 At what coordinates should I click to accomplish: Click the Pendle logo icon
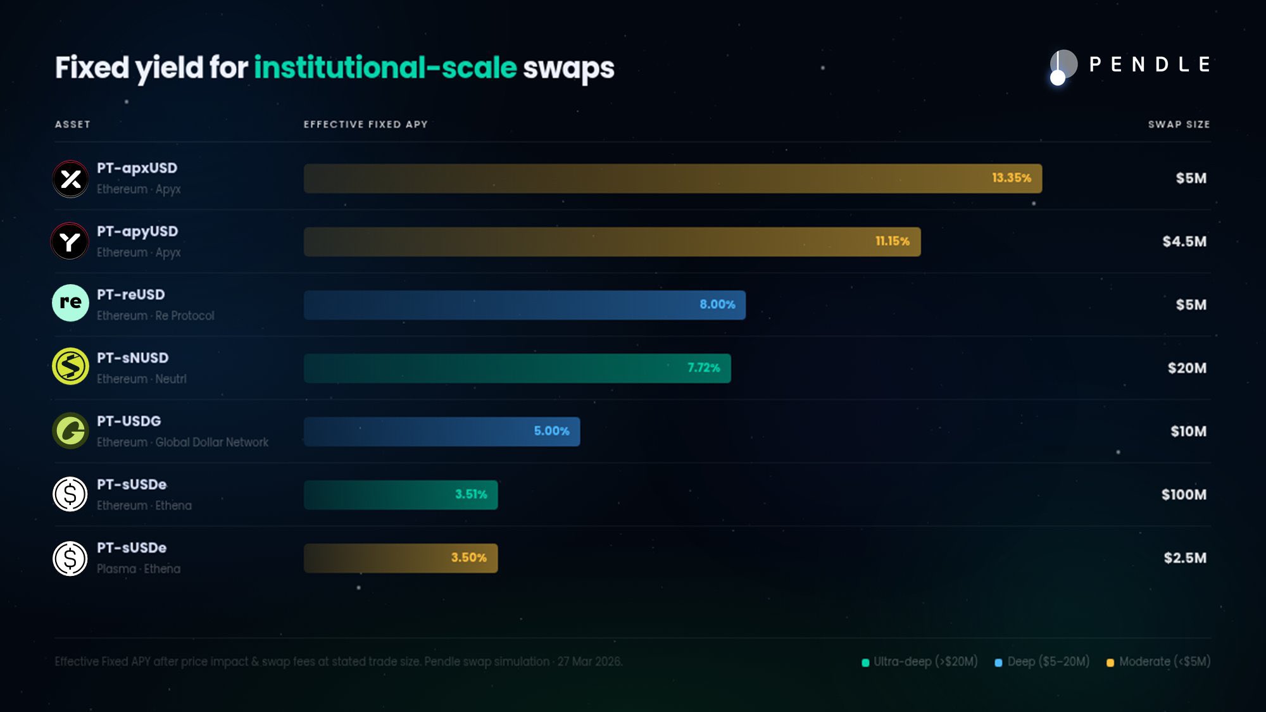pyautogui.click(x=1063, y=66)
